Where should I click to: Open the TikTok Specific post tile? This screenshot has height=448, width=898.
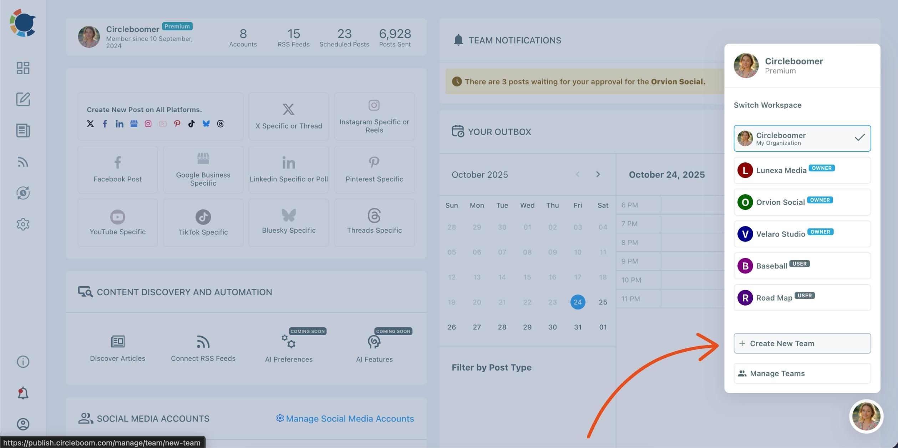(203, 223)
